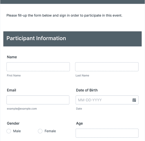The height and width of the screenshot is (141, 145).
Task: Open the calendar date picker icon
Action: 134,100
